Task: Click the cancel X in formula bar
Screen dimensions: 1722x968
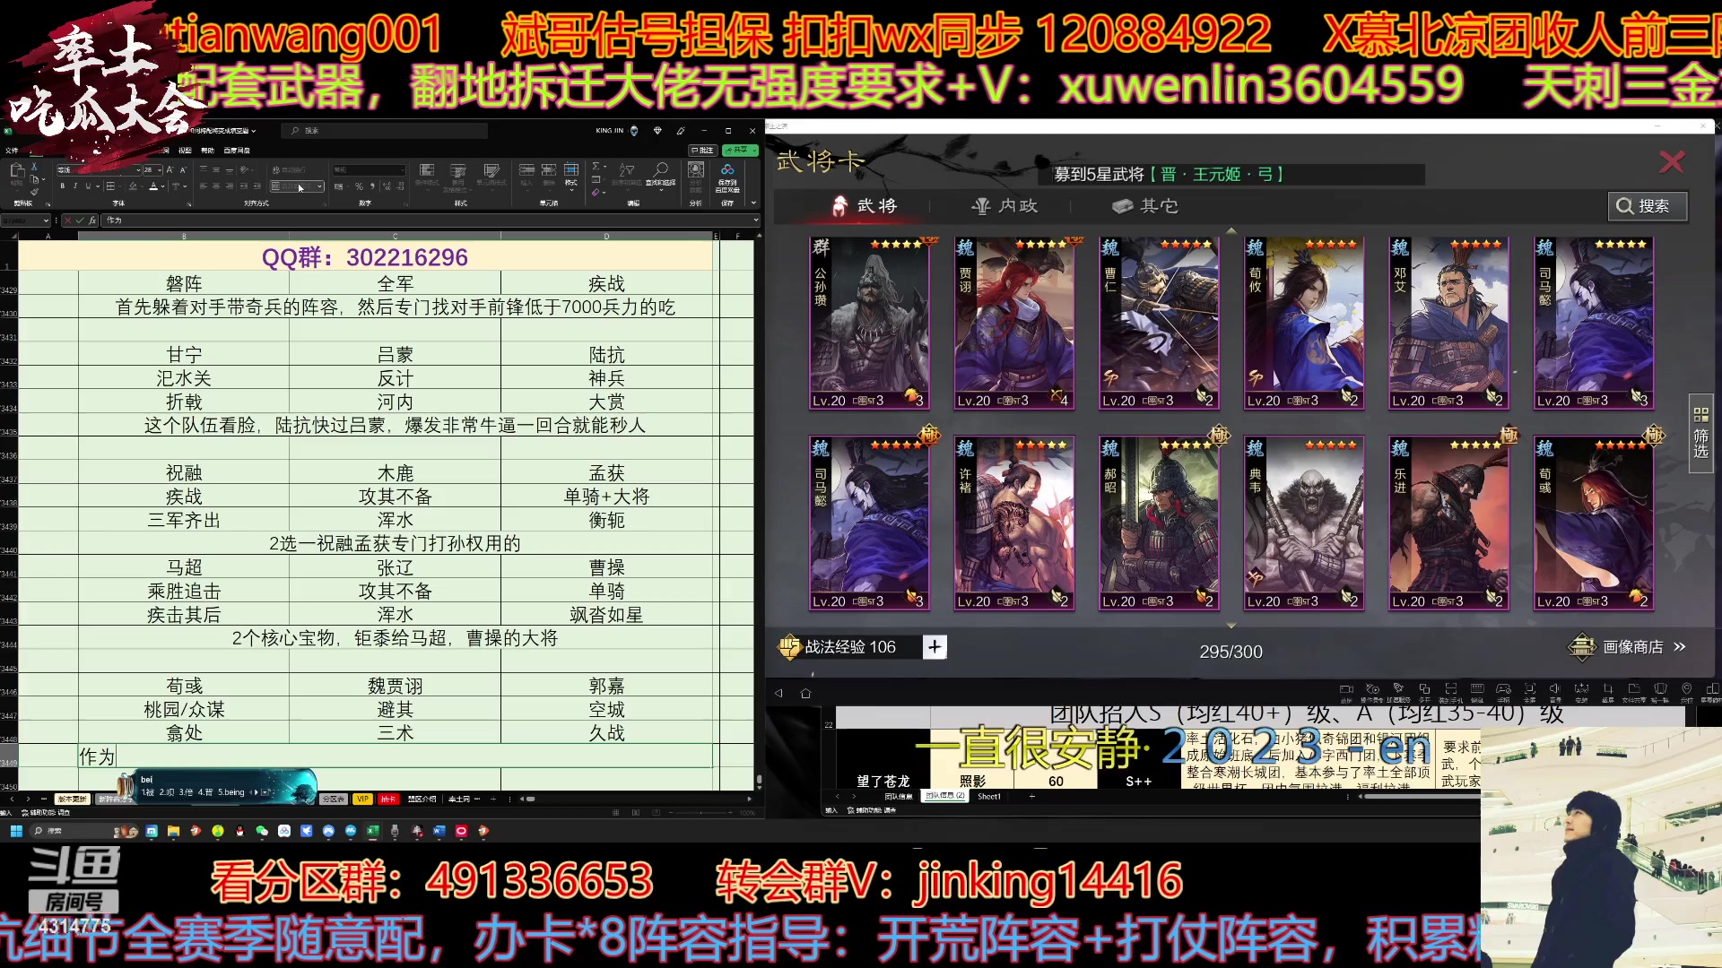Action: [x=68, y=220]
